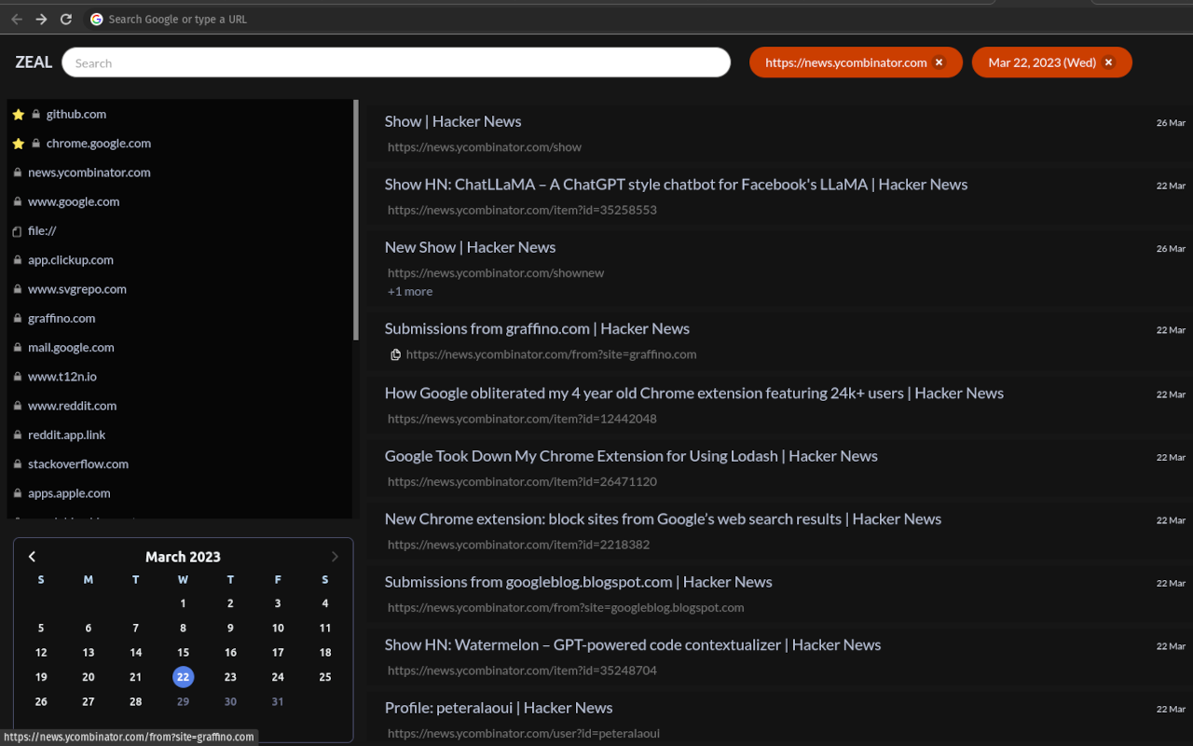Viewport: 1193px width, 746px height.
Task: Open 'Show HN: ChatLLaMA' history entry
Action: pos(676,185)
